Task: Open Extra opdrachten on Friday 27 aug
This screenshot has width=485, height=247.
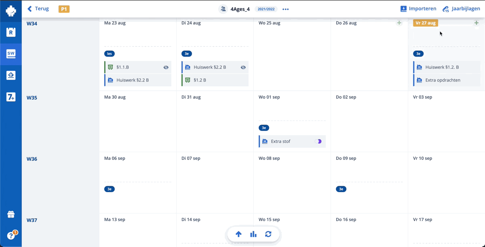Action: (x=443, y=80)
